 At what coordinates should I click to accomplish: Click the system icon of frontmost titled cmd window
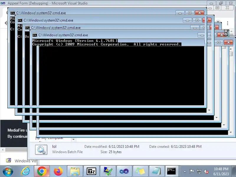35,35
